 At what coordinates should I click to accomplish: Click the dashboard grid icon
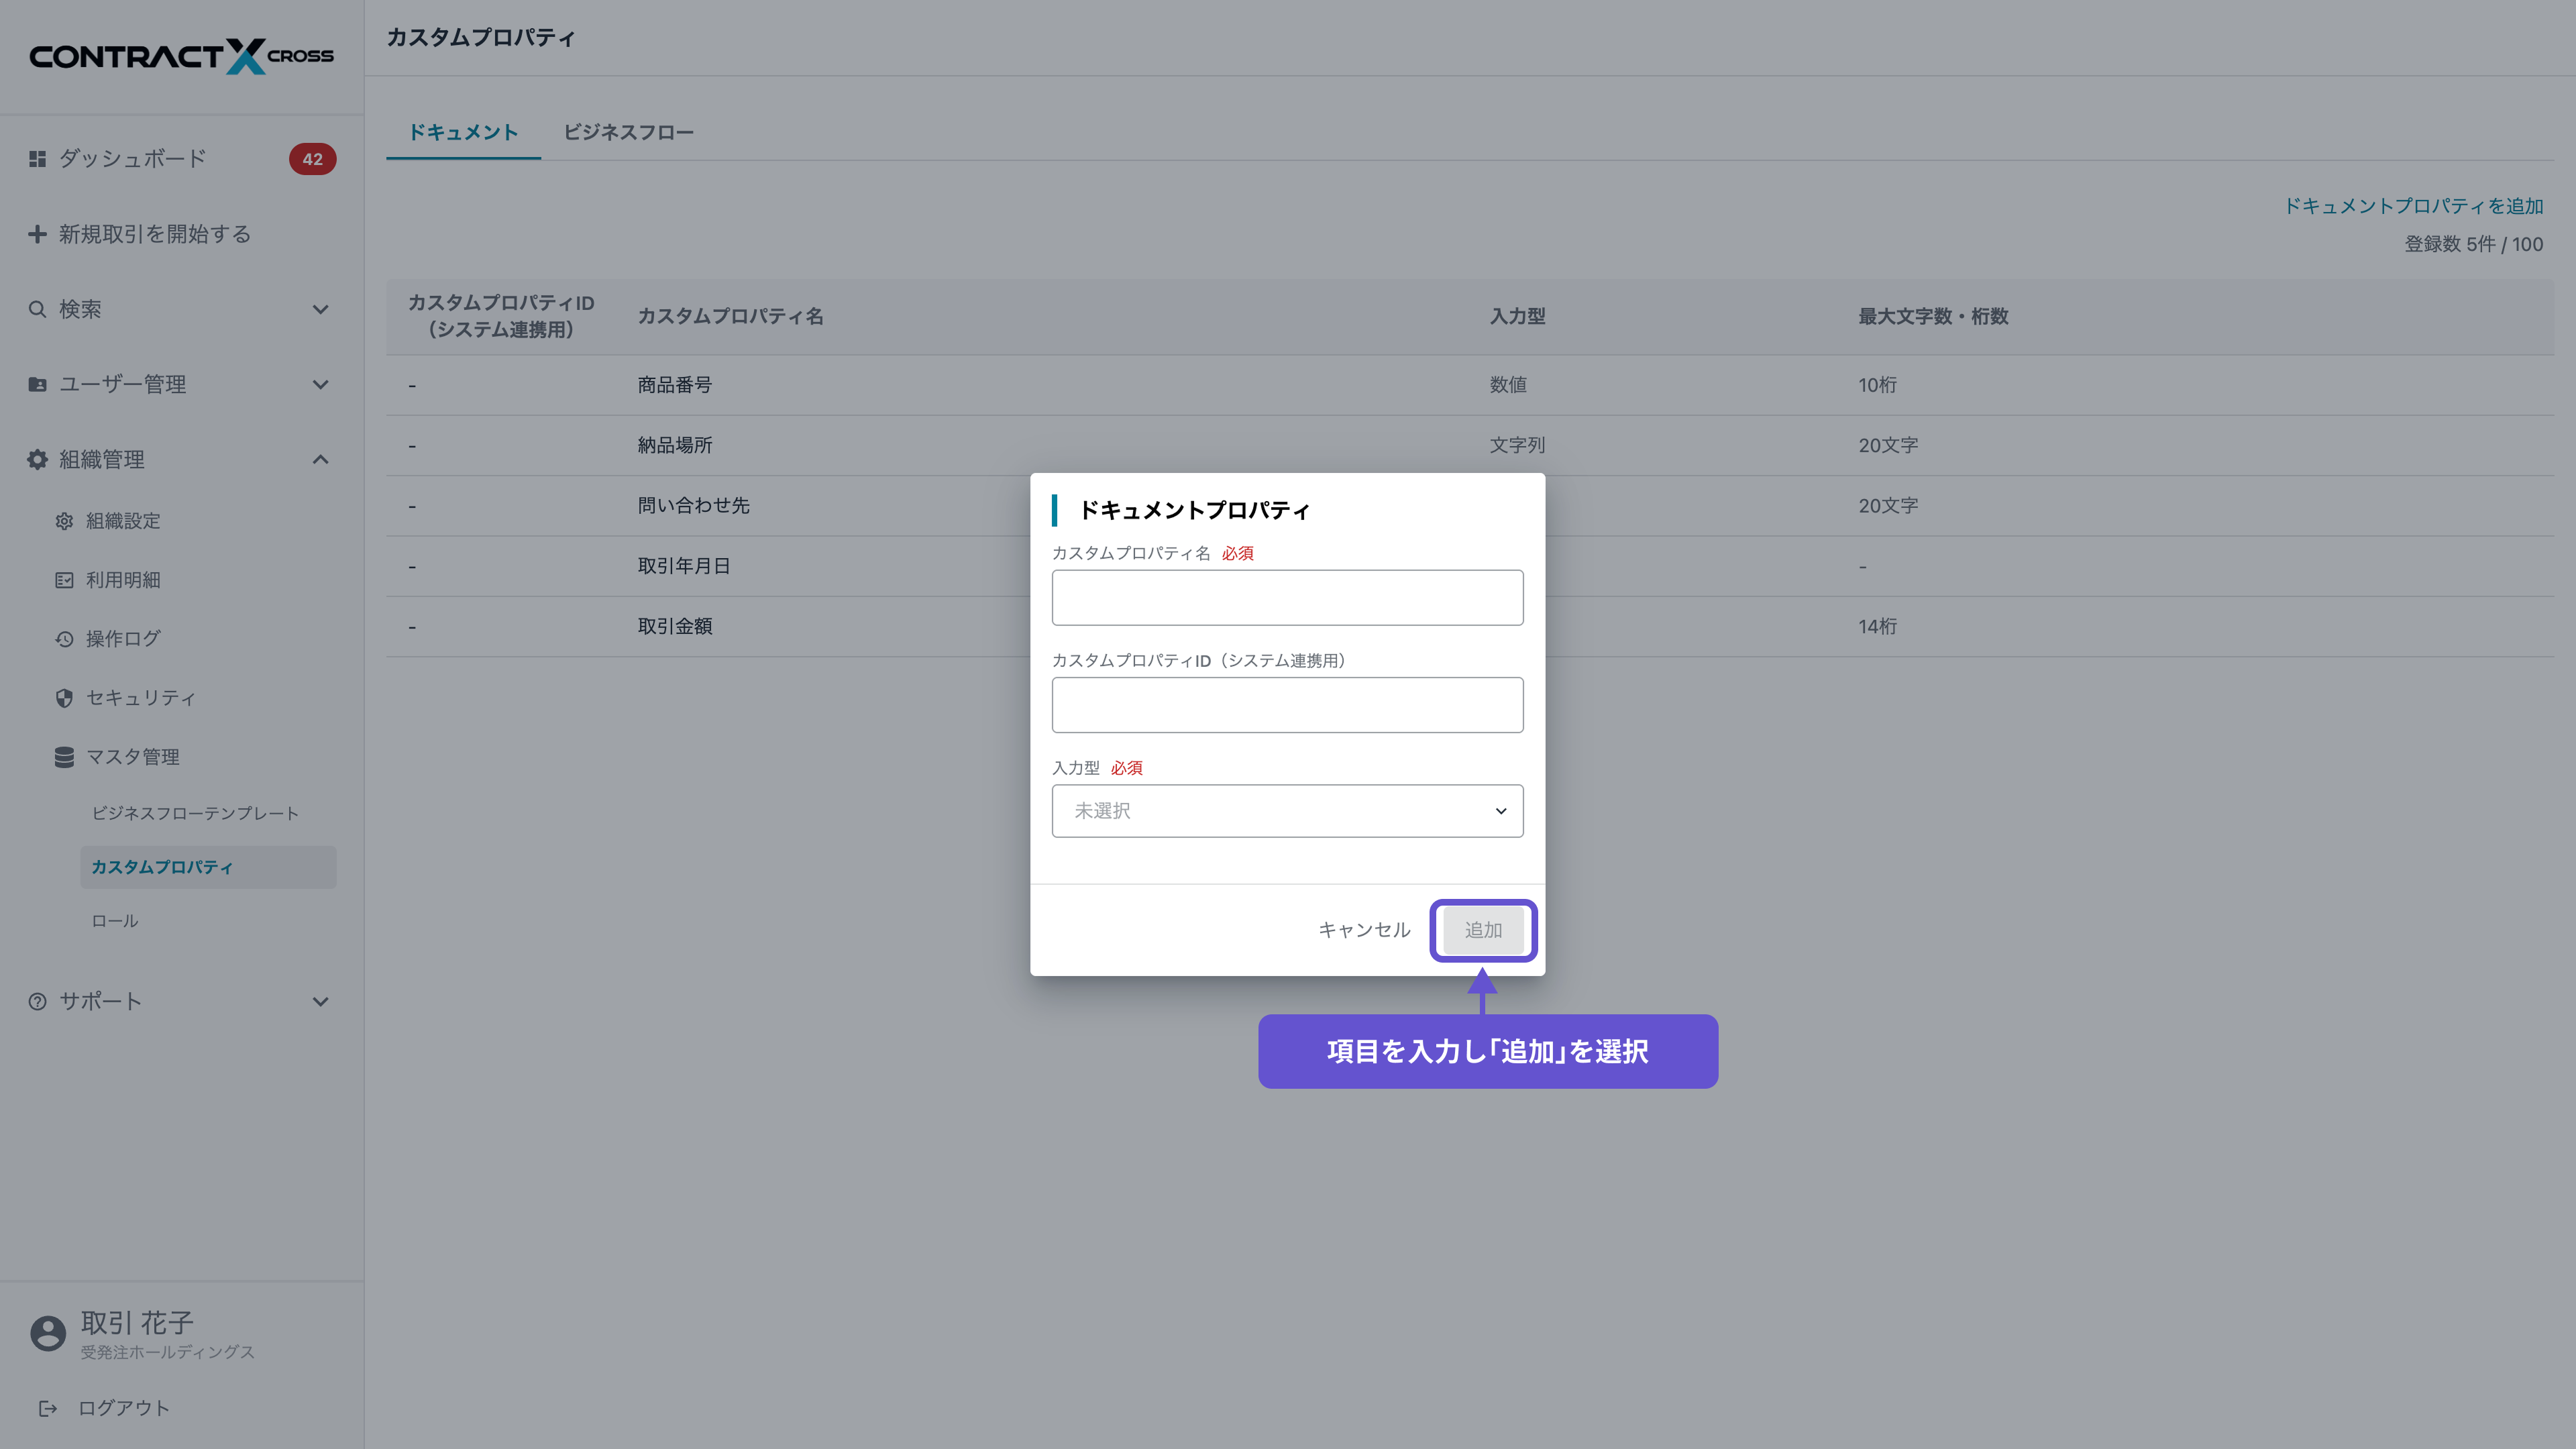[x=38, y=159]
